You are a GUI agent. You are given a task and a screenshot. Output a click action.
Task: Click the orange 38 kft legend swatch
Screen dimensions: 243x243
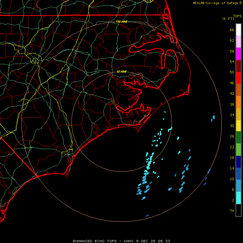238,102
